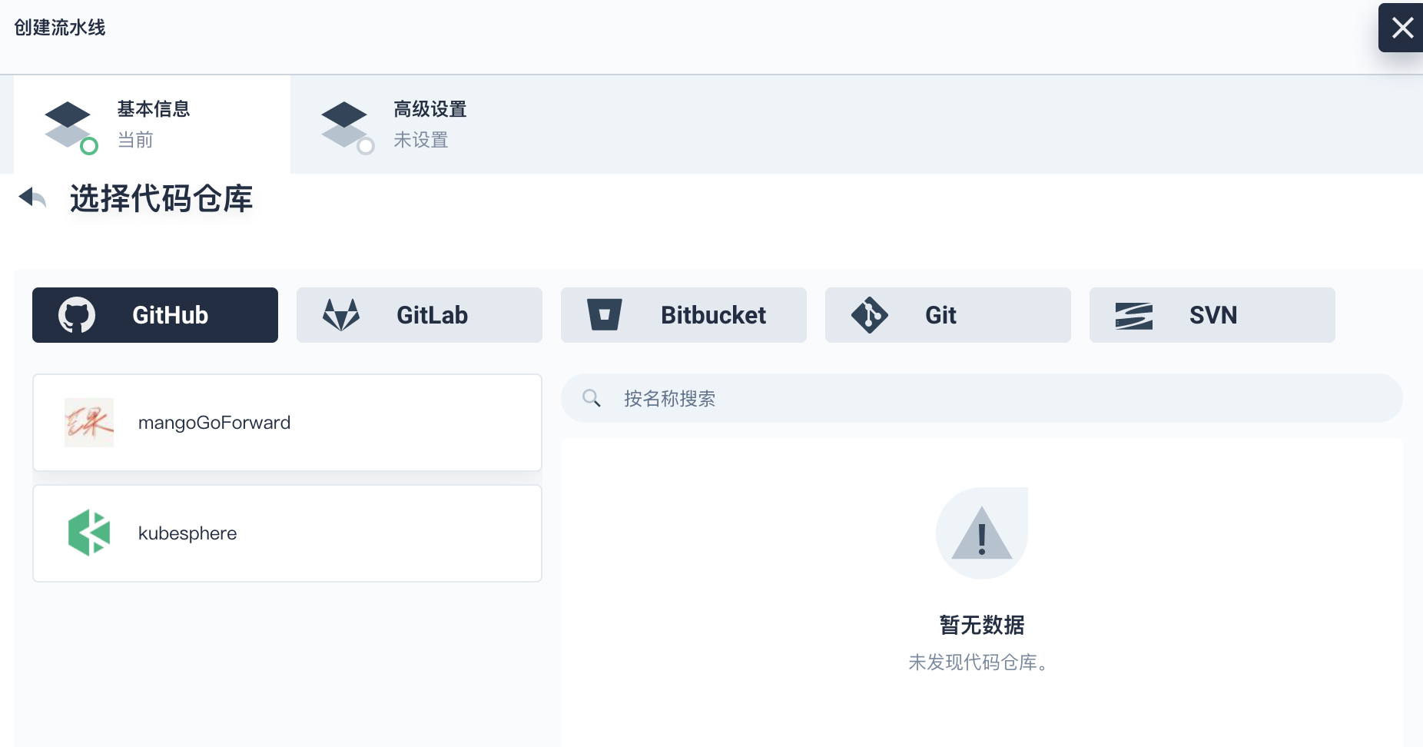The height and width of the screenshot is (747, 1423).
Task: Click the warning icon above 暂无数据
Action: [x=981, y=533]
